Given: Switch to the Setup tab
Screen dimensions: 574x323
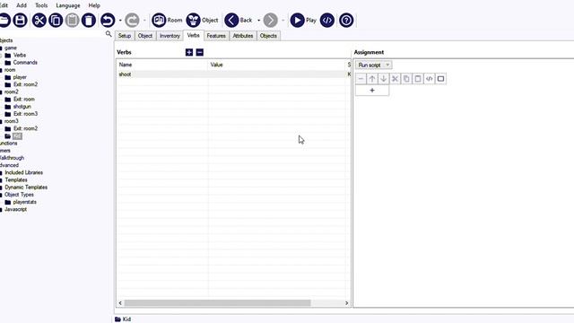Looking at the screenshot, I should tap(125, 36).
